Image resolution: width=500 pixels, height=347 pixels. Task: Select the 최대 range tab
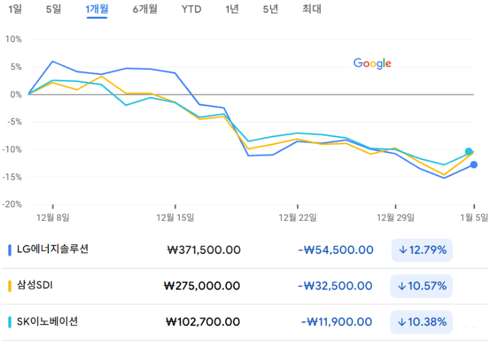pos(312,10)
